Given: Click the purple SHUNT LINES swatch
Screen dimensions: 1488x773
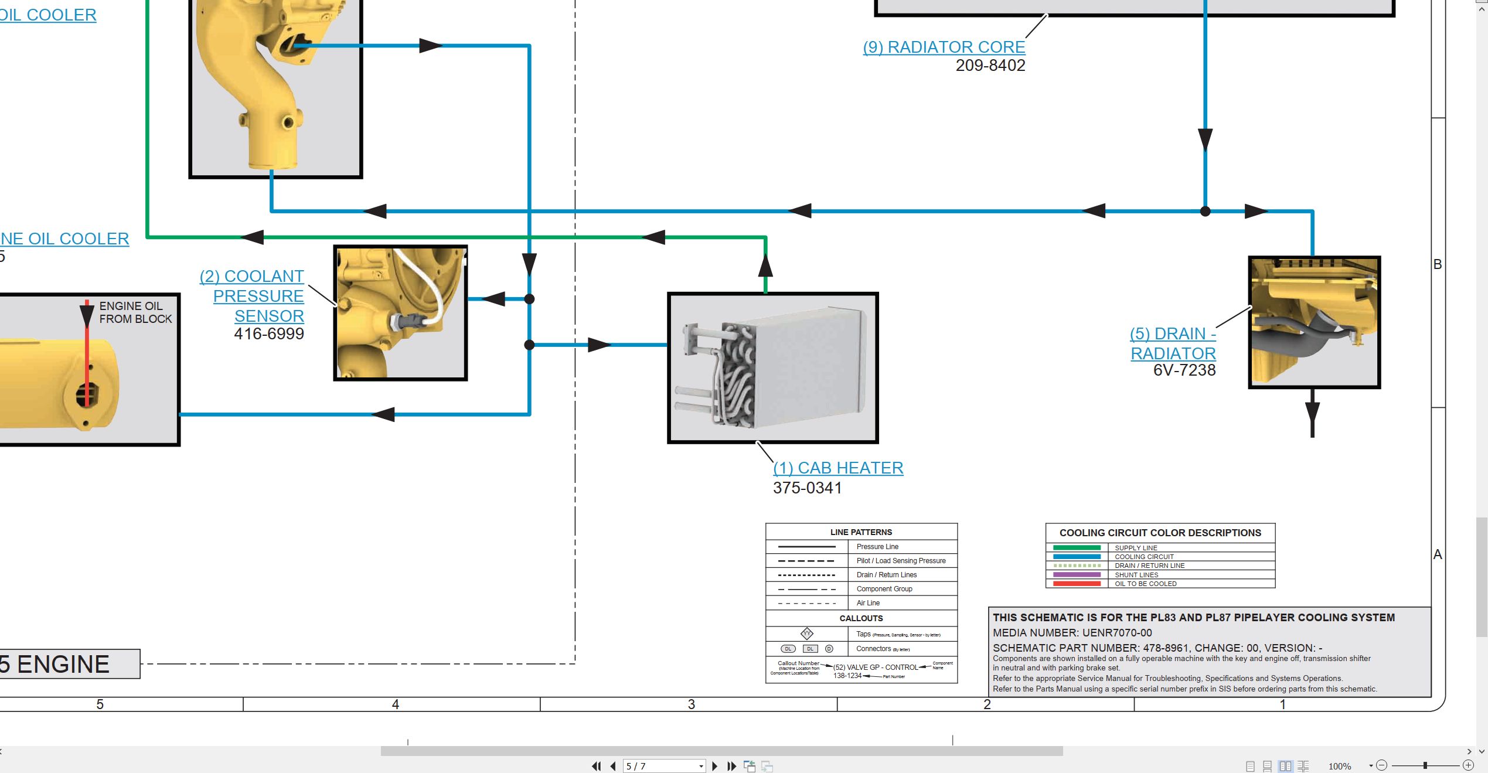Looking at the screenshot, I should (1077, 575).
